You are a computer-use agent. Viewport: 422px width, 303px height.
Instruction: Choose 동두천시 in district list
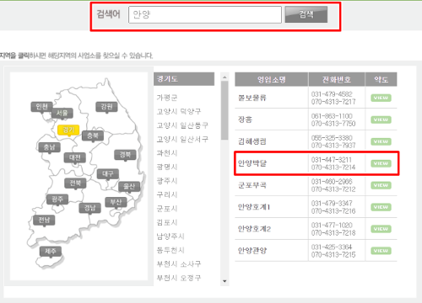click(x=170, y=250)
